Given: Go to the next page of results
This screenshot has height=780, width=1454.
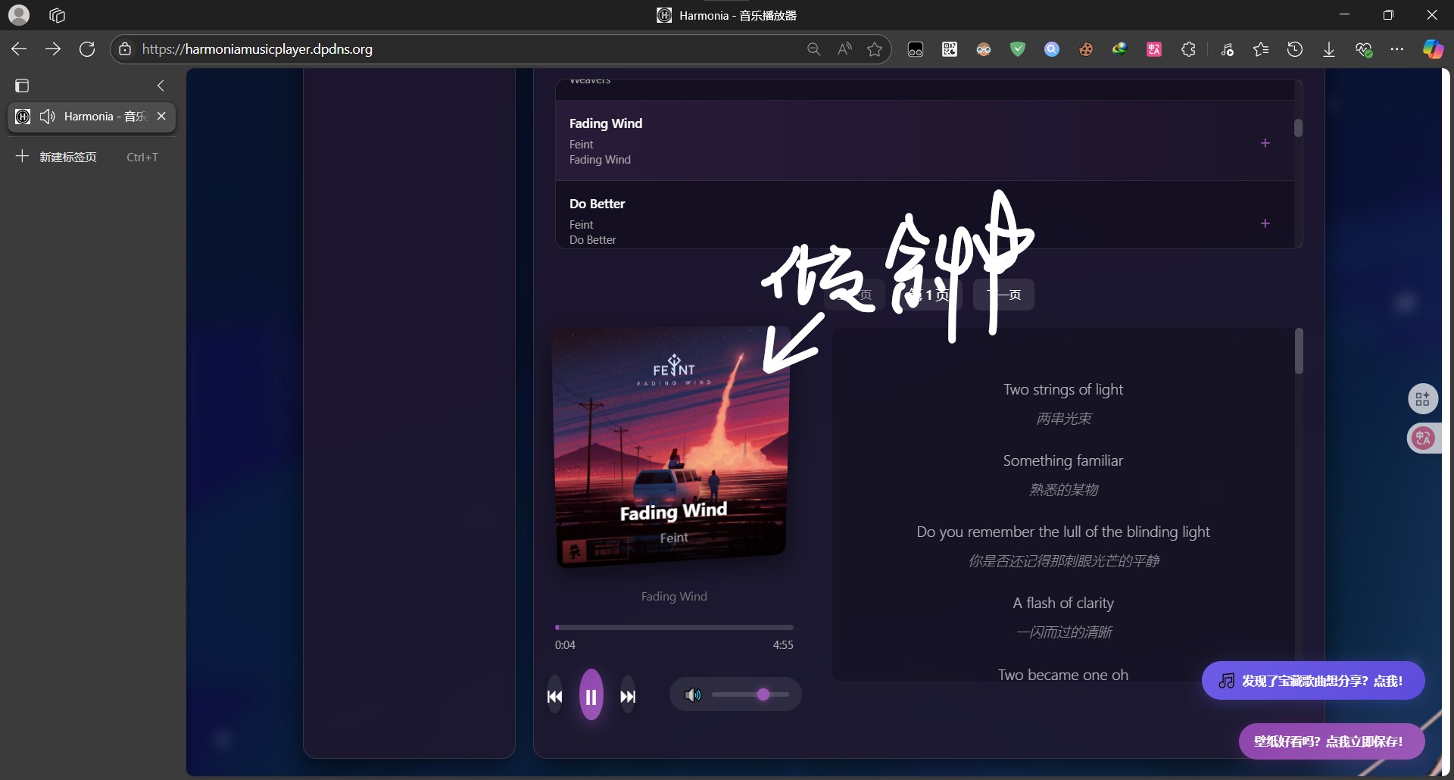Looking at the screenshot, I should pos(1003,295).
